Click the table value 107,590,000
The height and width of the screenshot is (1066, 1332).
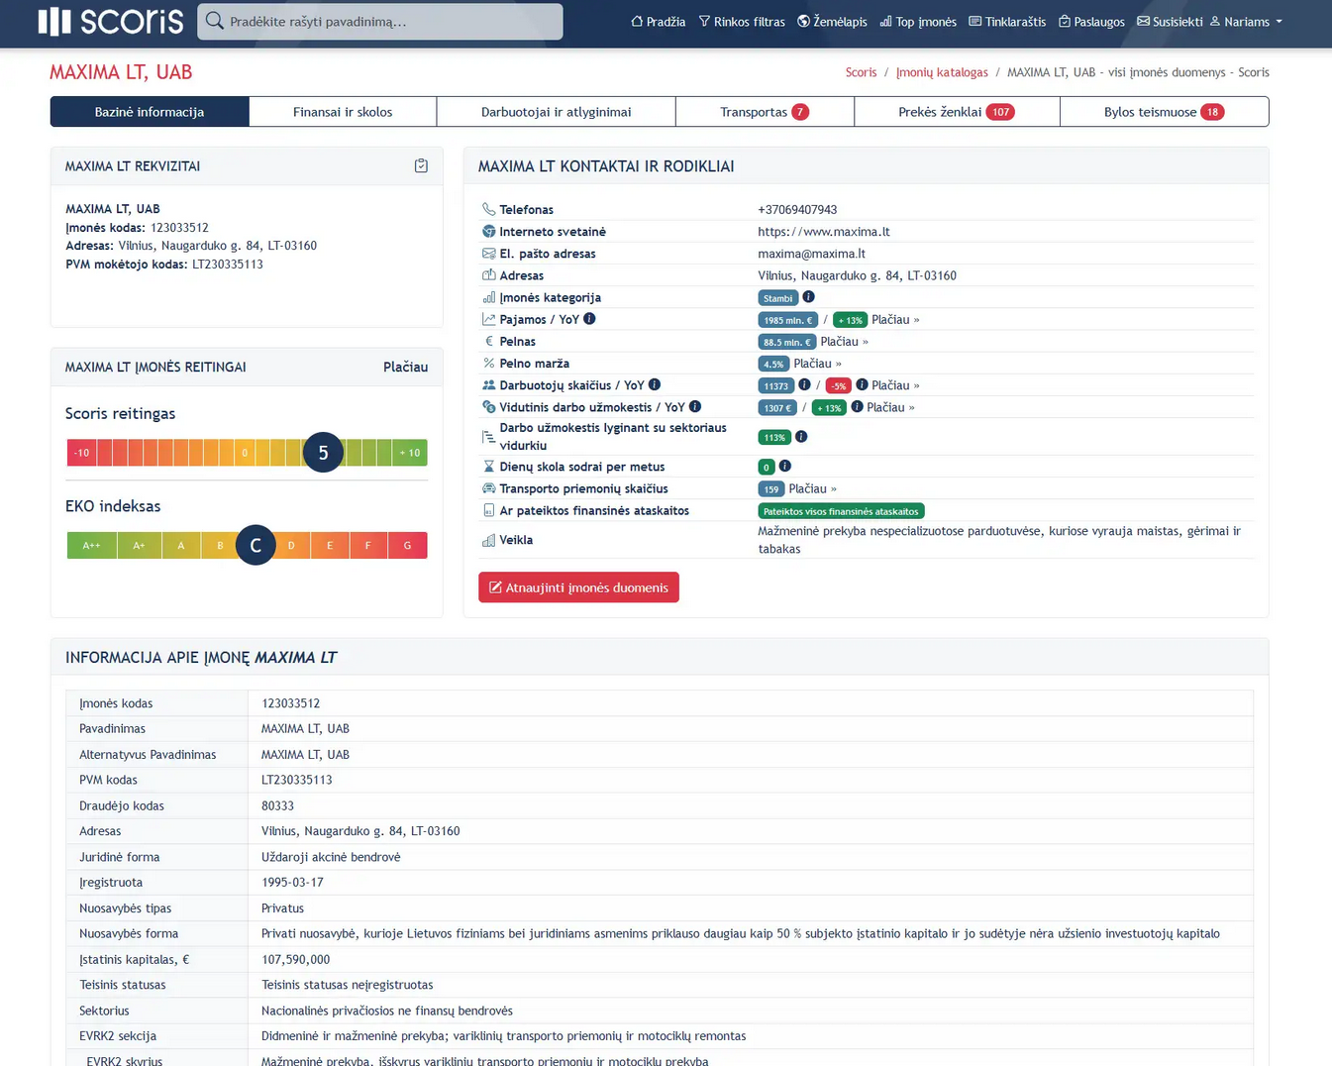pos(295,959)
